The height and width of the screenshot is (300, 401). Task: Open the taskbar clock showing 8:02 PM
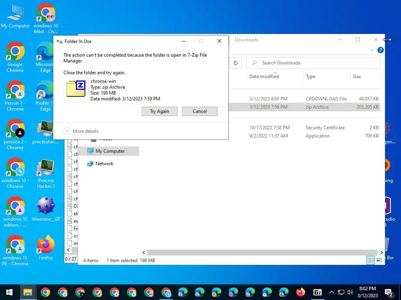click(367, 292)
